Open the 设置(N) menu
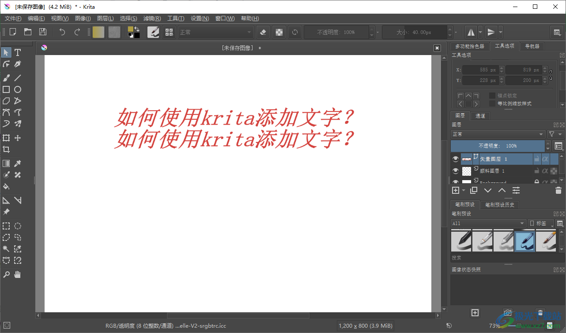The image size is (566, 333). click(x=200, y=18)
